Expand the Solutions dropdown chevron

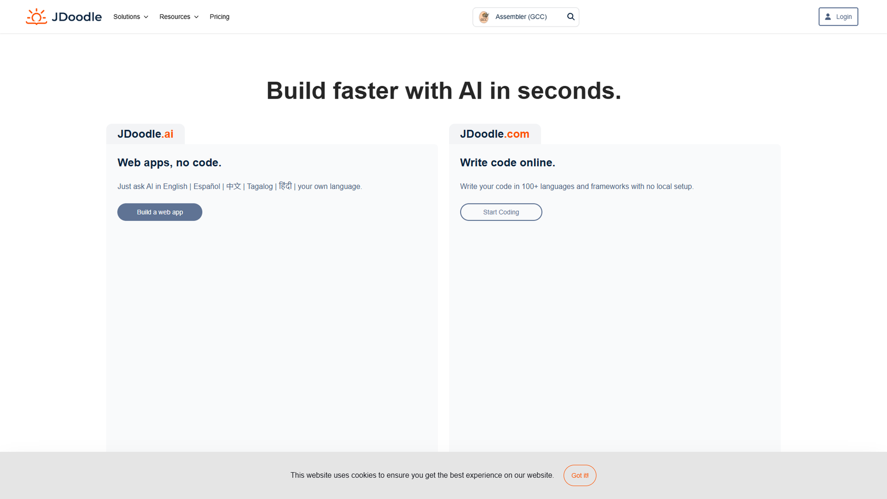point(146,17)
